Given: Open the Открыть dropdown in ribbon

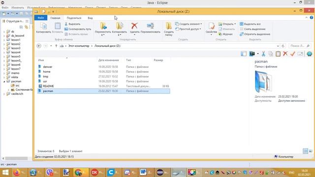Looking at the screenshot, I should pyautogui.click(x=227, y=24).
